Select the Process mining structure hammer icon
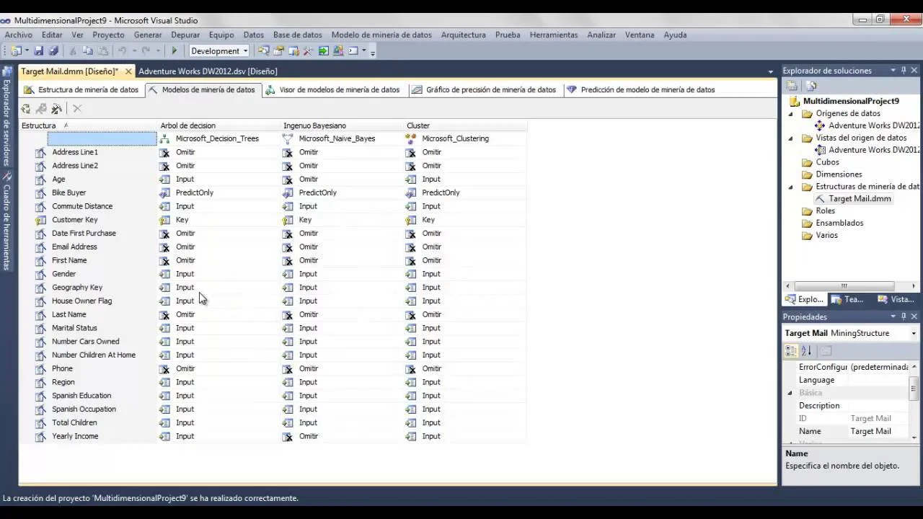 pos(56,108)
